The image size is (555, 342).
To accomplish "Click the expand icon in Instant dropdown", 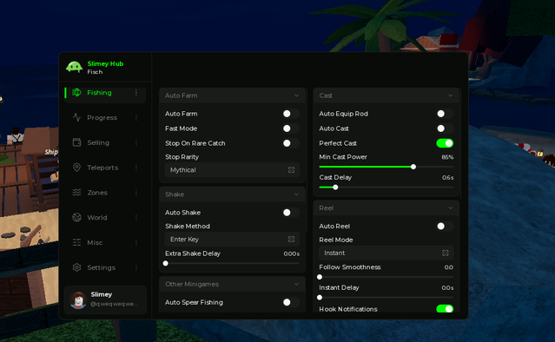I will pyautogui.click(x=446, y=253).
